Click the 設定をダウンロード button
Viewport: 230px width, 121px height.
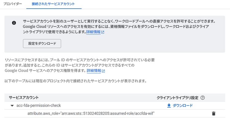(x=42, y=44)
